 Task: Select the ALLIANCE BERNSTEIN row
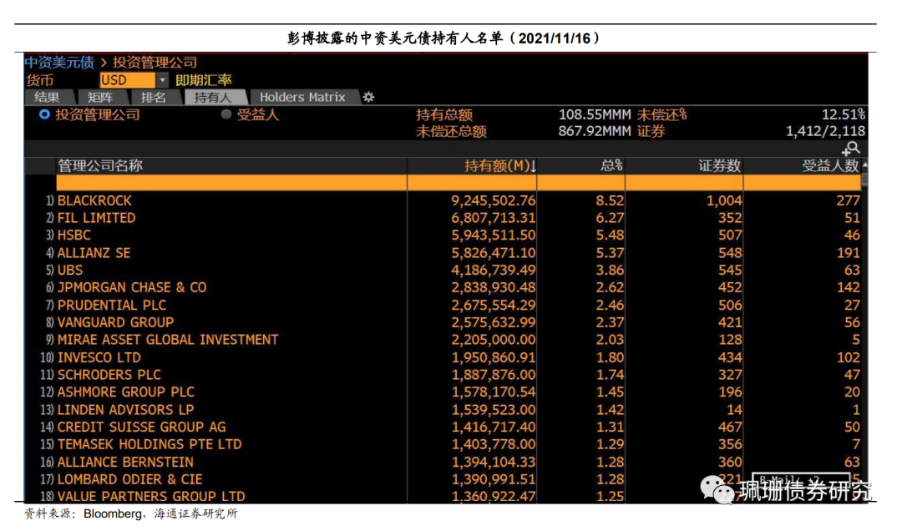tap(443, 462)
